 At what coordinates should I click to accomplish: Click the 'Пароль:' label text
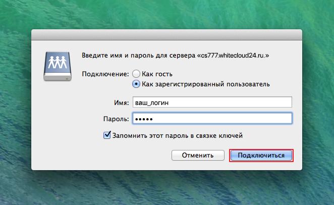pyautogui.click(x=116, y=119)
